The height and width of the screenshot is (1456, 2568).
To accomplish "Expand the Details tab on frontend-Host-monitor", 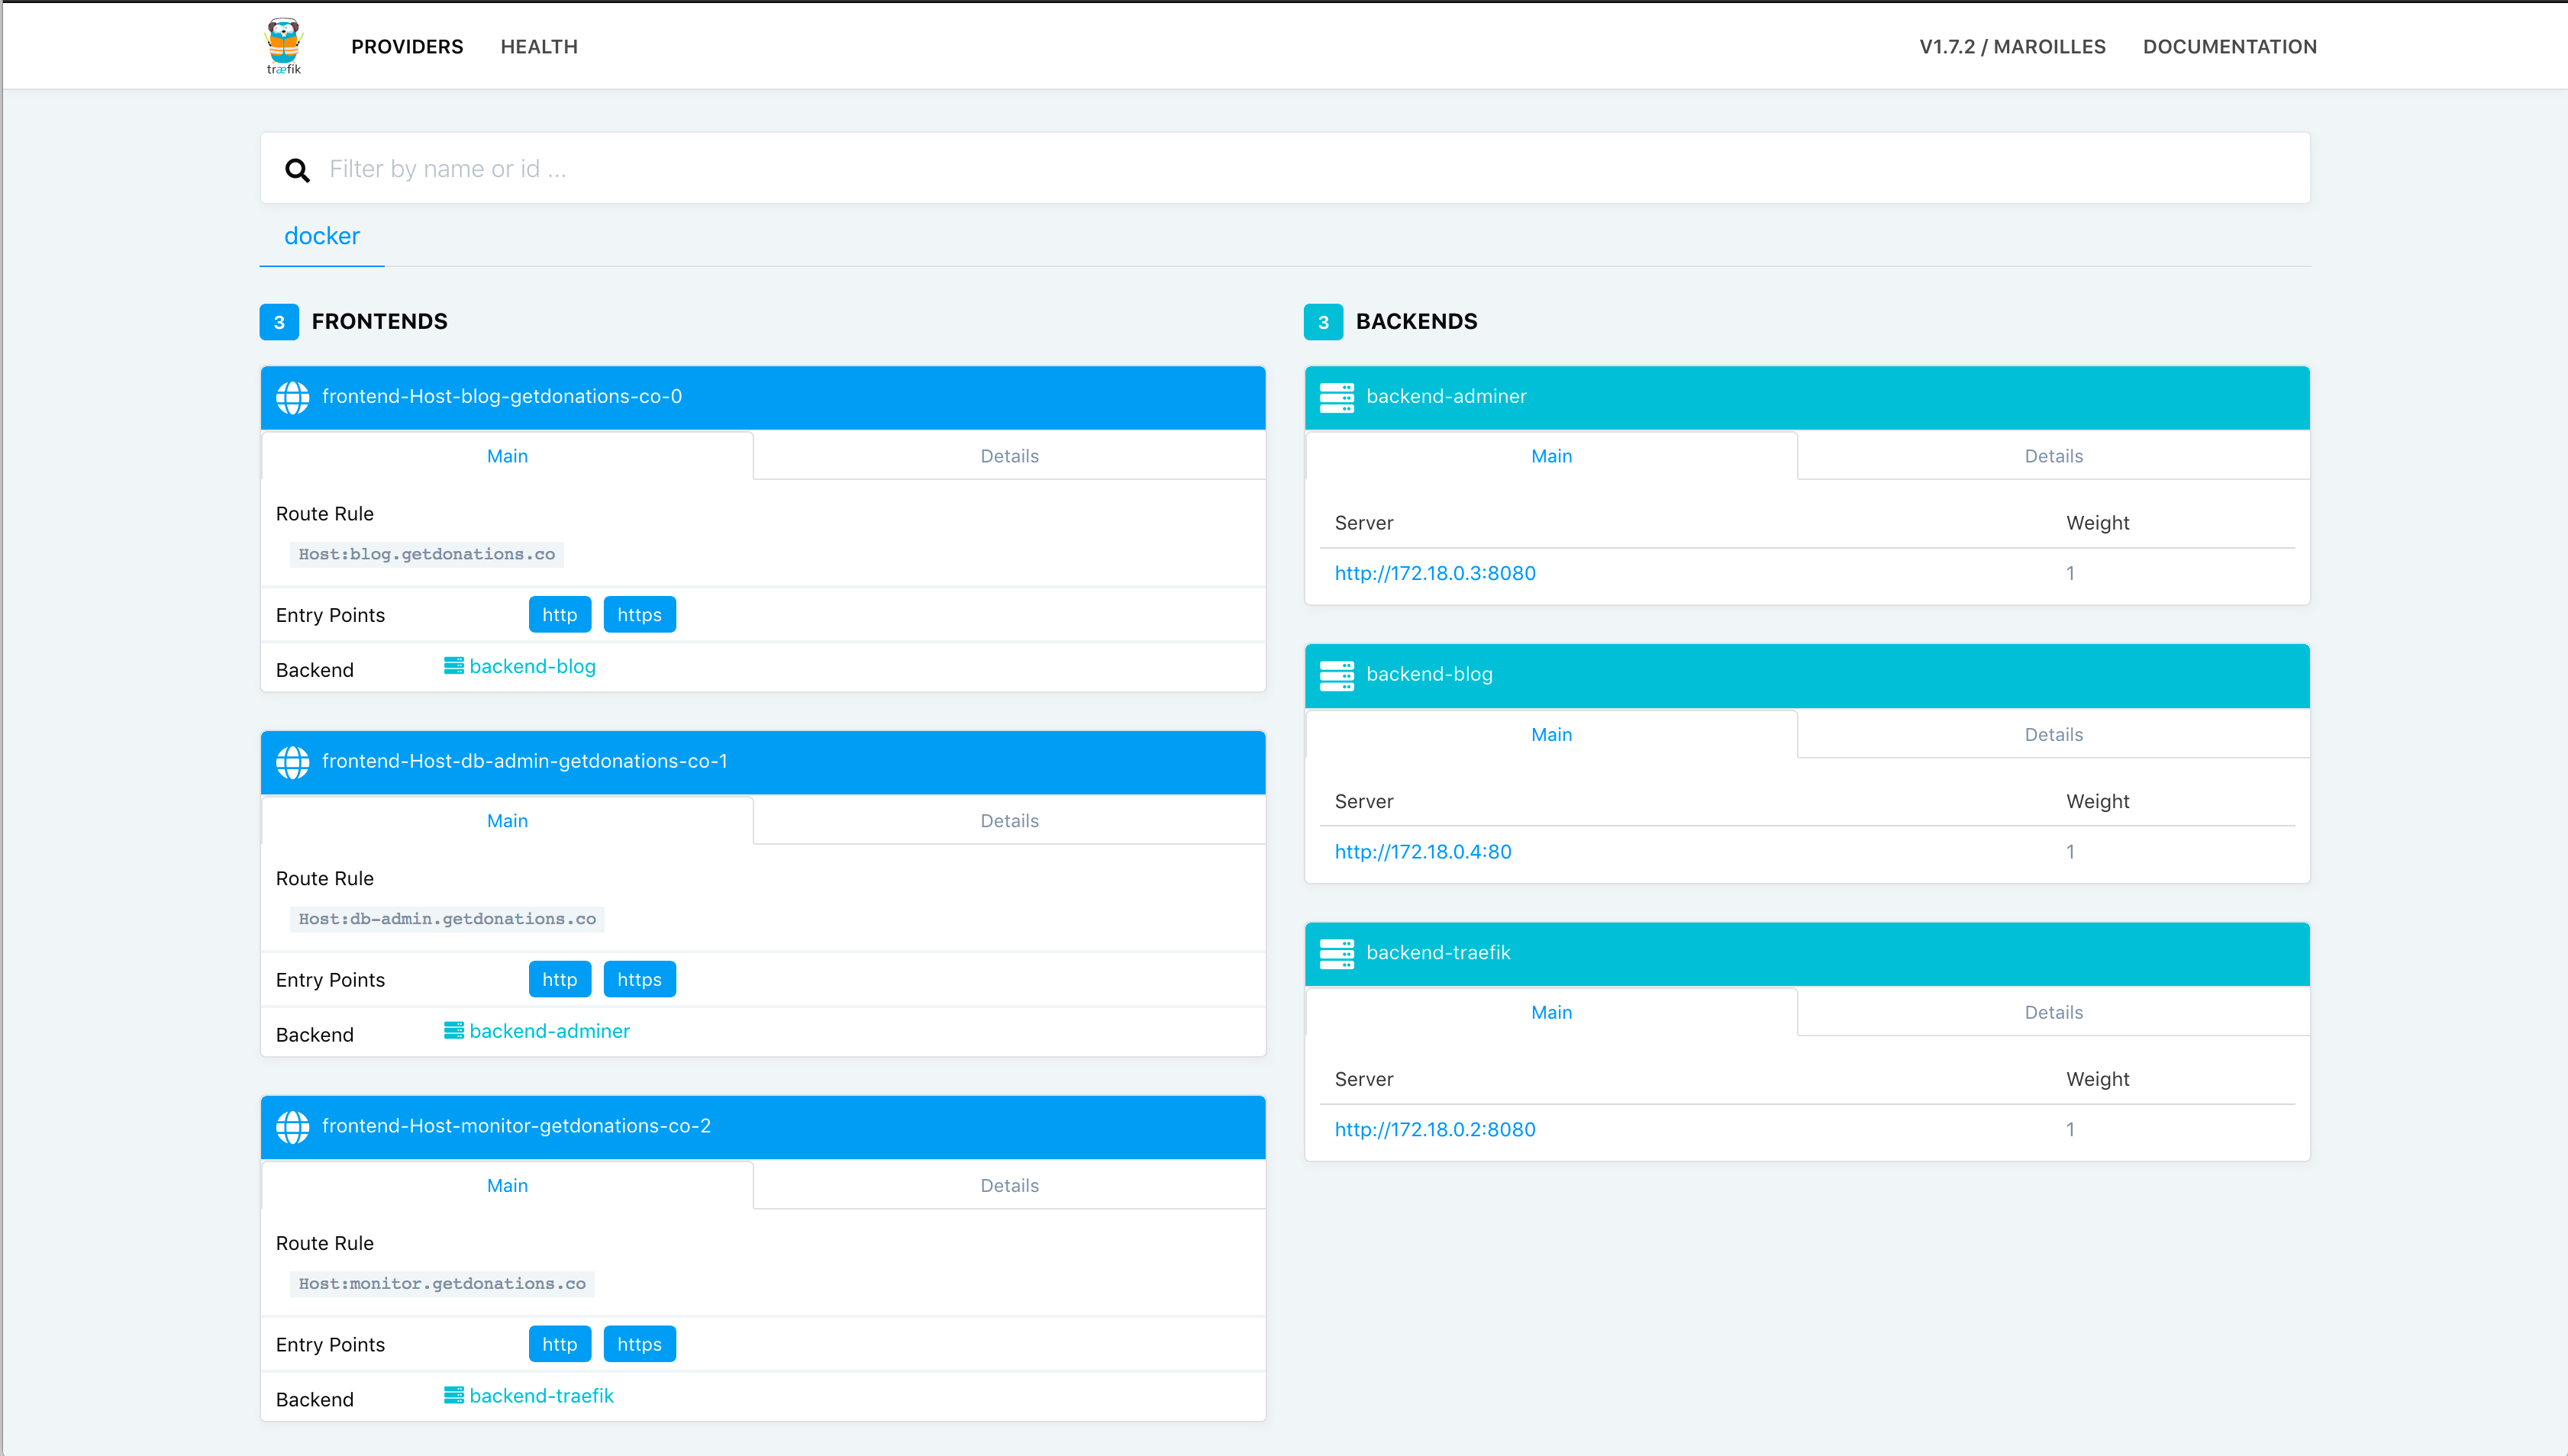I will coord(1009,1184).
